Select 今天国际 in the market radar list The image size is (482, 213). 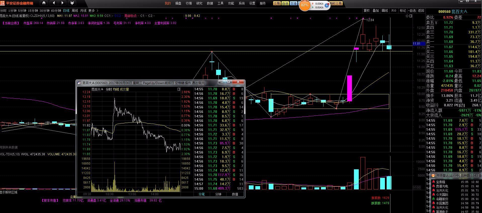[x=442, y=195]
